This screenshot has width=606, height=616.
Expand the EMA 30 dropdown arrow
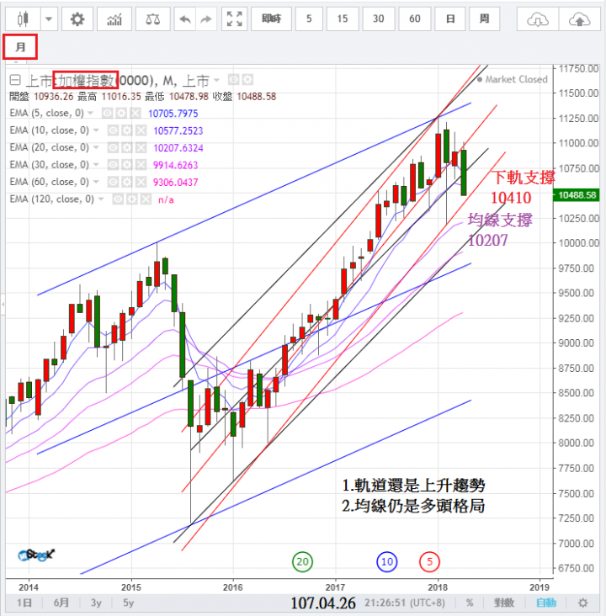[96, 165]
